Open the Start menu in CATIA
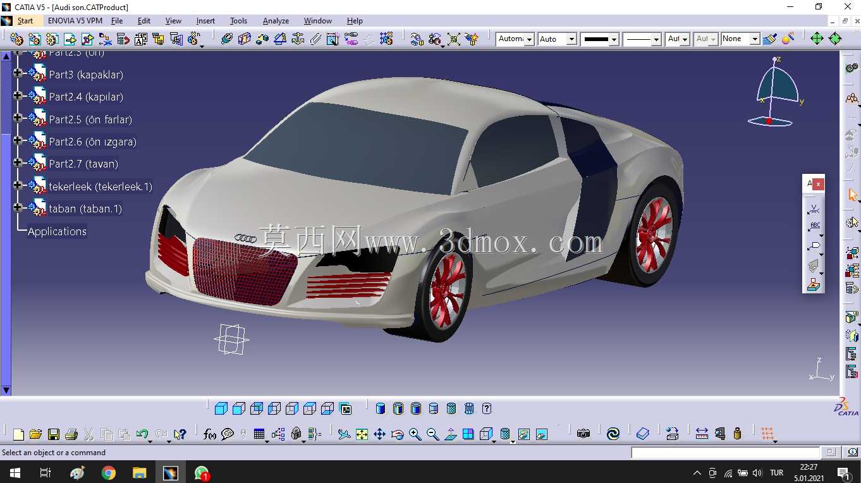The width and height of the screenshot is (861, 483). coord(25,21)
